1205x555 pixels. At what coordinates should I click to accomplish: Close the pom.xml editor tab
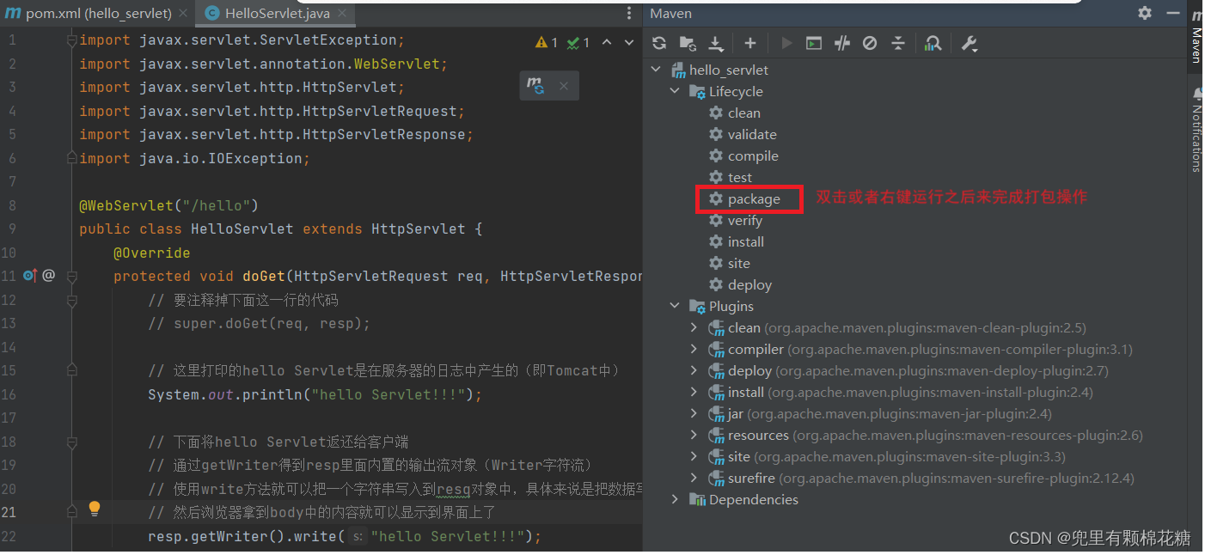click(183, 14)
